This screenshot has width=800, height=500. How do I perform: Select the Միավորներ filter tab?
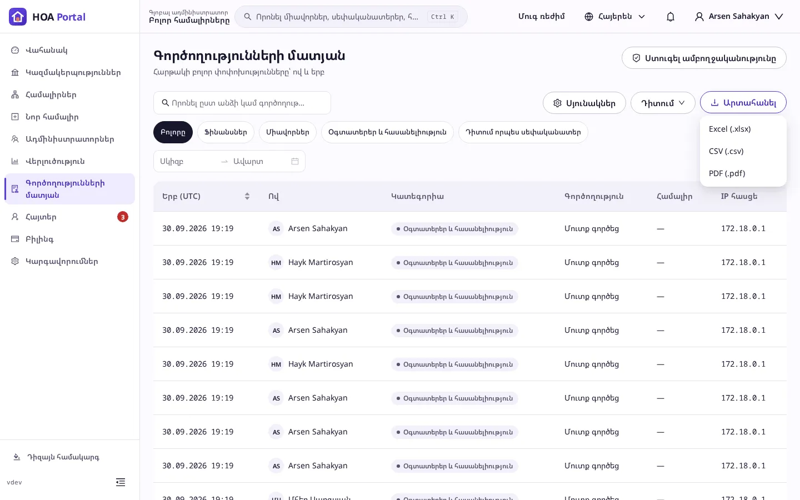click(x=288, y=132)
